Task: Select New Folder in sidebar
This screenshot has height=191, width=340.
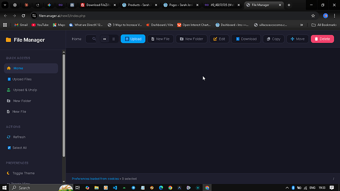Action: pyautogui.click(x=31, y=101)
